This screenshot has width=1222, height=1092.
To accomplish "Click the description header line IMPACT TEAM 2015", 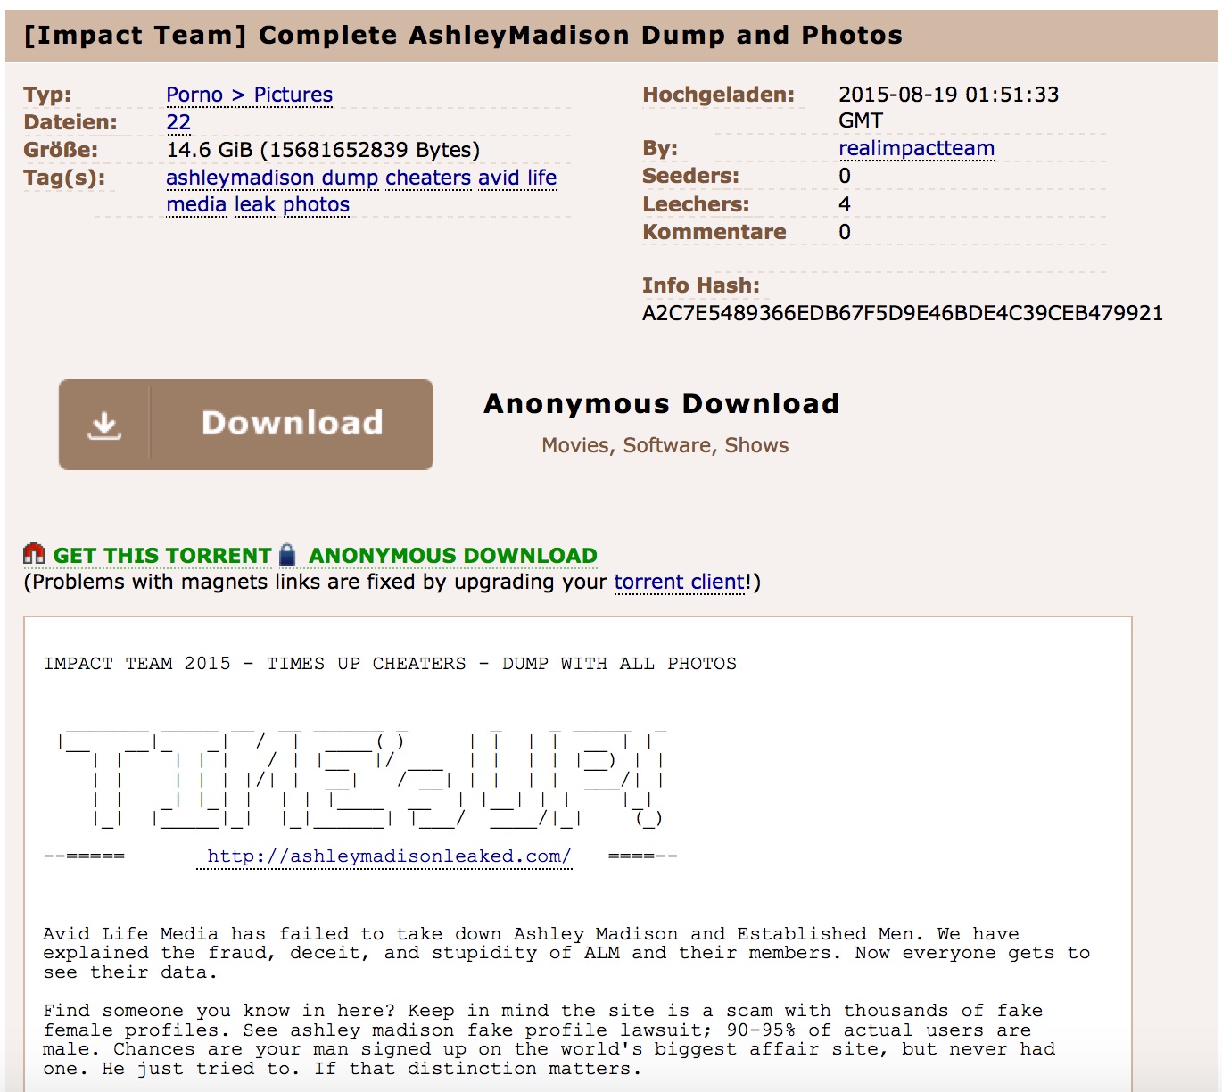I will 390,664.
